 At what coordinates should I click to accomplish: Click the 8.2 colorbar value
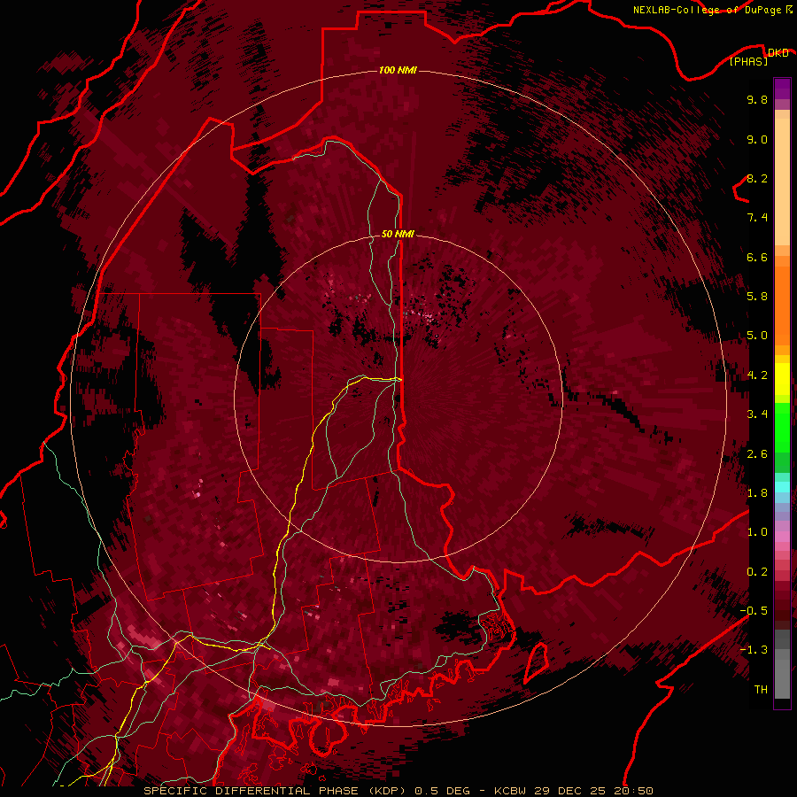[x=757, y=178]
